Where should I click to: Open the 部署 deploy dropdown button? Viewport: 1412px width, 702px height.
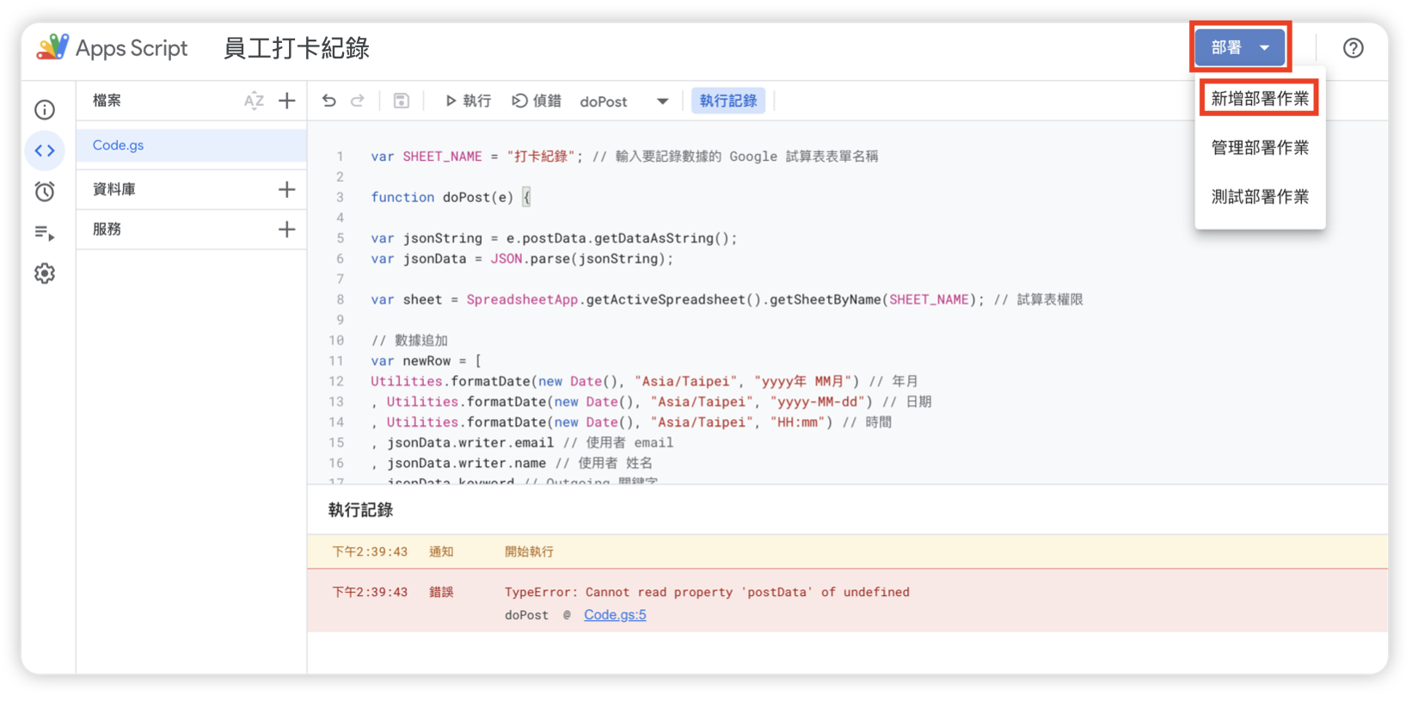coord(1239,47)
